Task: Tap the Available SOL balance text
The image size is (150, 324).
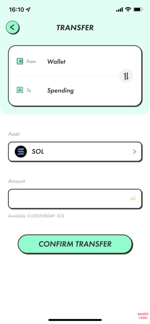Action: click(36, 216)
